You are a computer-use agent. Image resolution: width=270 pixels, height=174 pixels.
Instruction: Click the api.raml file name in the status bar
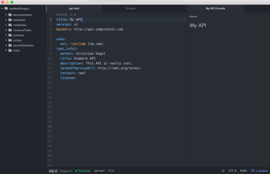click(x=99, y=171)
